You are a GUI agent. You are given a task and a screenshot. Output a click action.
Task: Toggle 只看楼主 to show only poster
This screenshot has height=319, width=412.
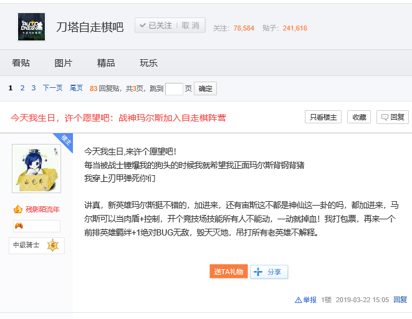coord(323,117)
